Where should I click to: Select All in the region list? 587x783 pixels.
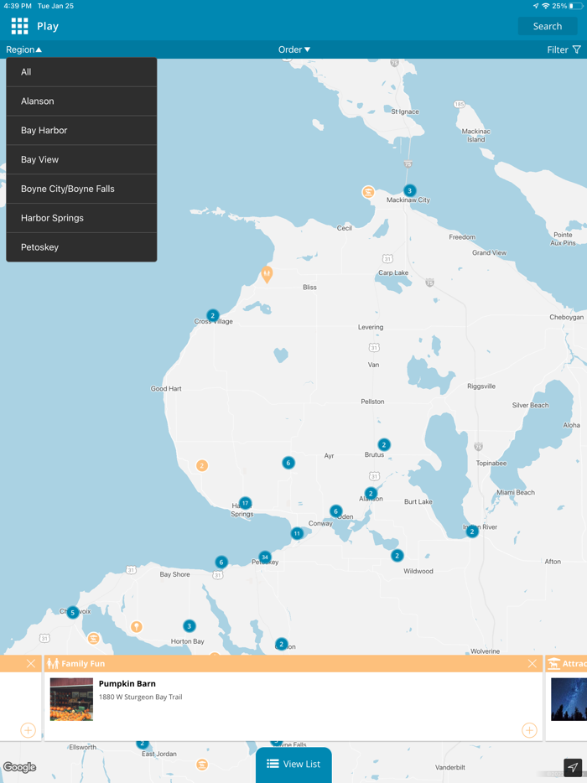[81, 72]
